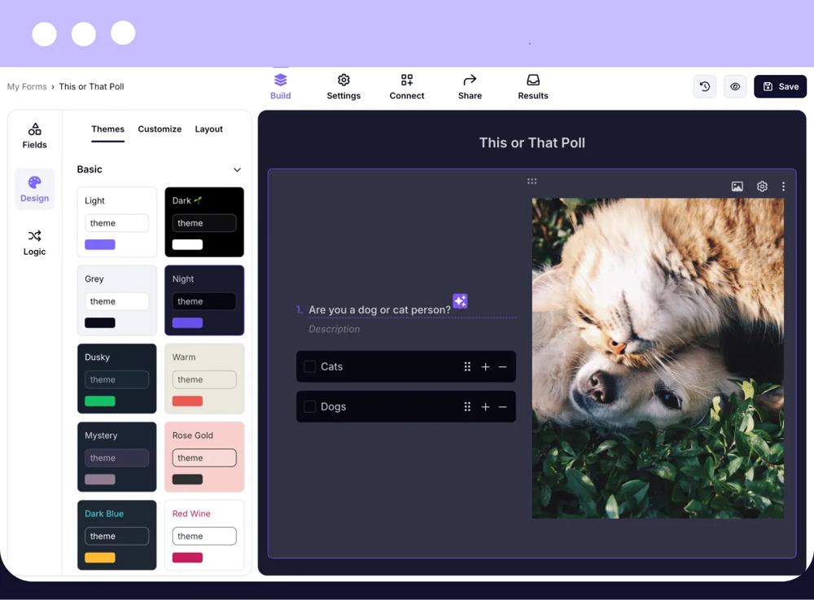This screenshot has width=814, height=600.
Task: Open the question's three-dot more menu
Action: click(783, 186)
